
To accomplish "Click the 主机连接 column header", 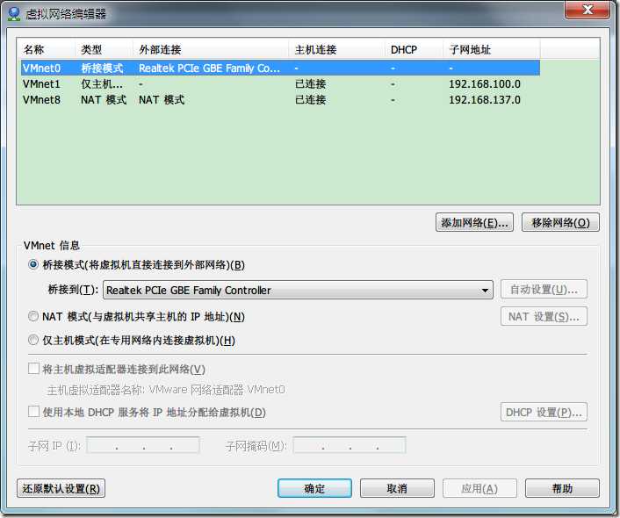I will coord(337,49).
